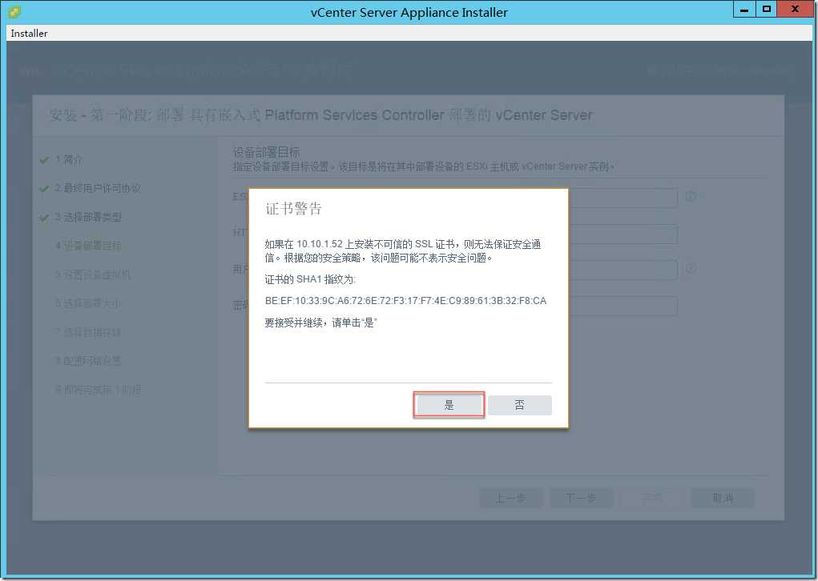Viewport: 818px width, 581px height.
Task: Click the 证书的 SHA1 指纹为 label
Action: [x=310, y=279]
